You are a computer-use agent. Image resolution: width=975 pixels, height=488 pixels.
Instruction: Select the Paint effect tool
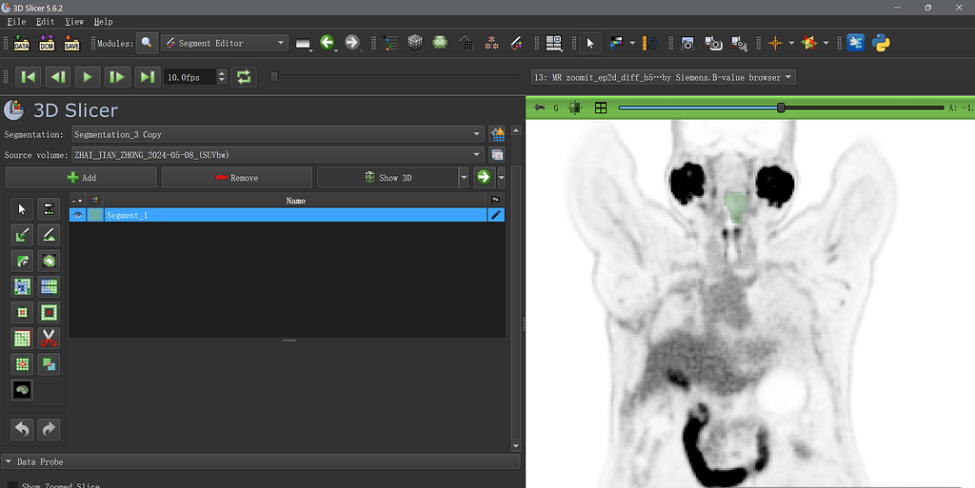pos(22,234)
